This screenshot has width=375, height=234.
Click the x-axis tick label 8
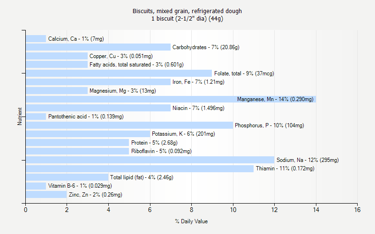click(x=191, y=210)
